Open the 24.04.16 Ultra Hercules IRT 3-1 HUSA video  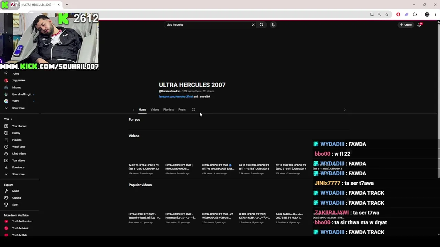click(289, 216)
